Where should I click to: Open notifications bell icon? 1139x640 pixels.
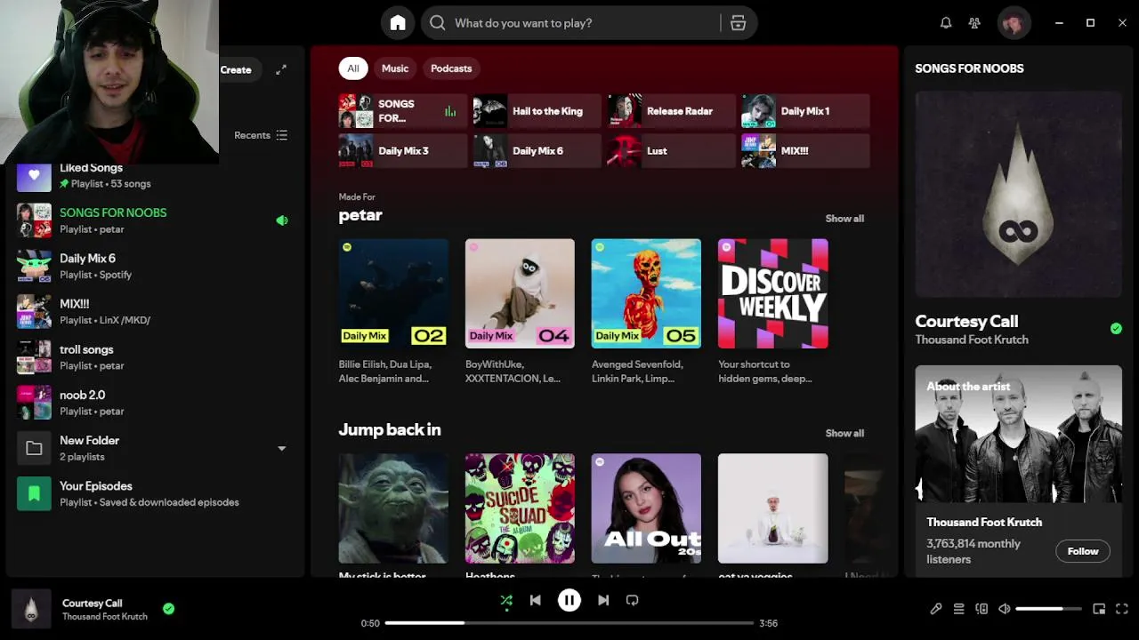tap(946, 23)
